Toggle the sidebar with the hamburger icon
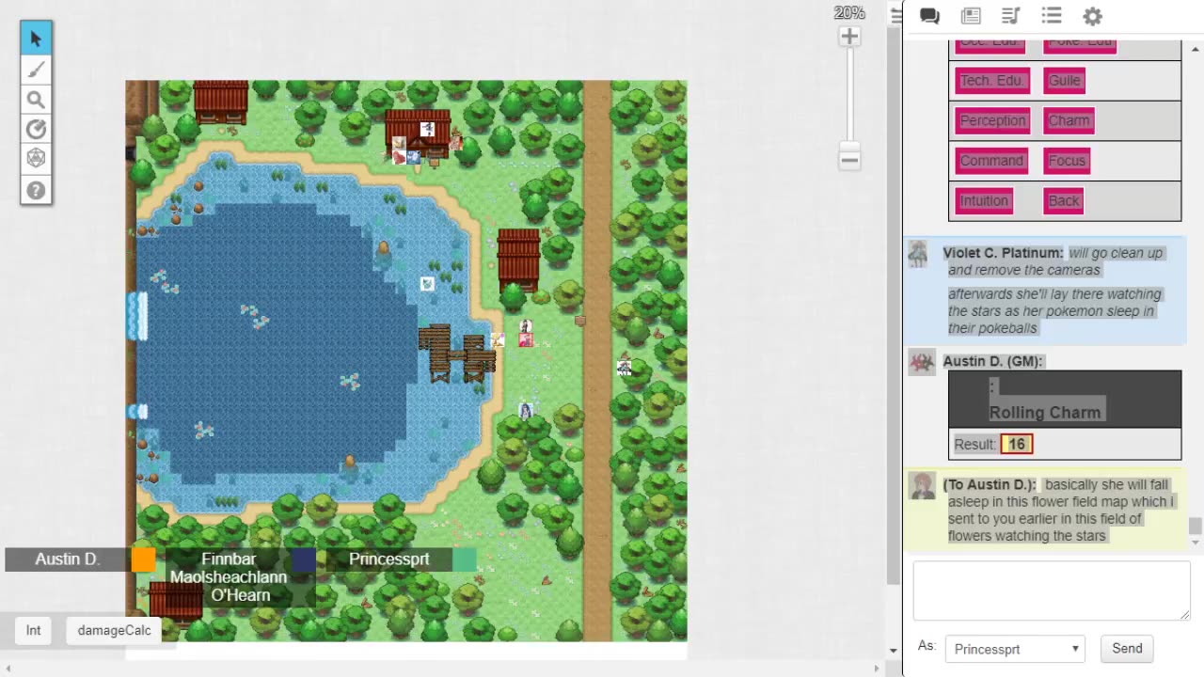Viewport: 1204px width, 677px height. [895, 16]
